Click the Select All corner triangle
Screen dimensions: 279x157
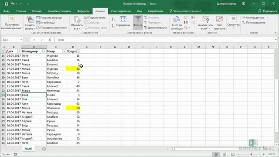point(3,47)
